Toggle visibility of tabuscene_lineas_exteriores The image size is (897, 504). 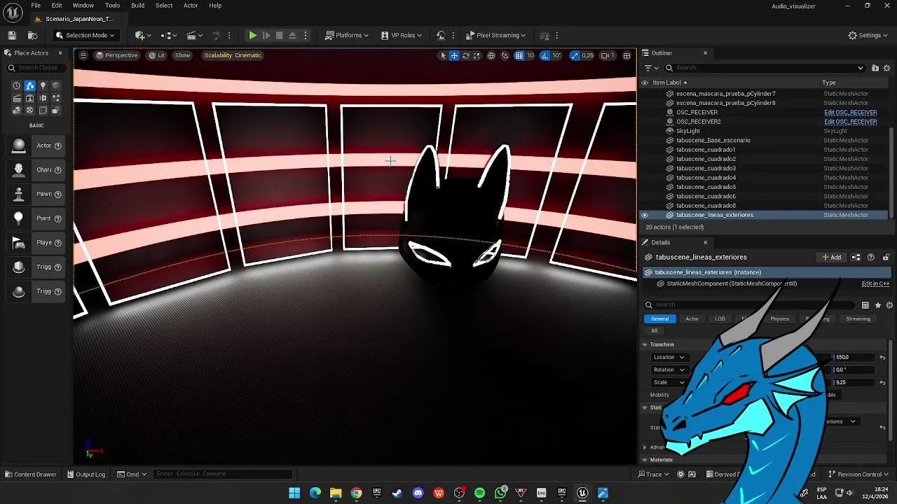pyautogui.click(x=645, y=215)
